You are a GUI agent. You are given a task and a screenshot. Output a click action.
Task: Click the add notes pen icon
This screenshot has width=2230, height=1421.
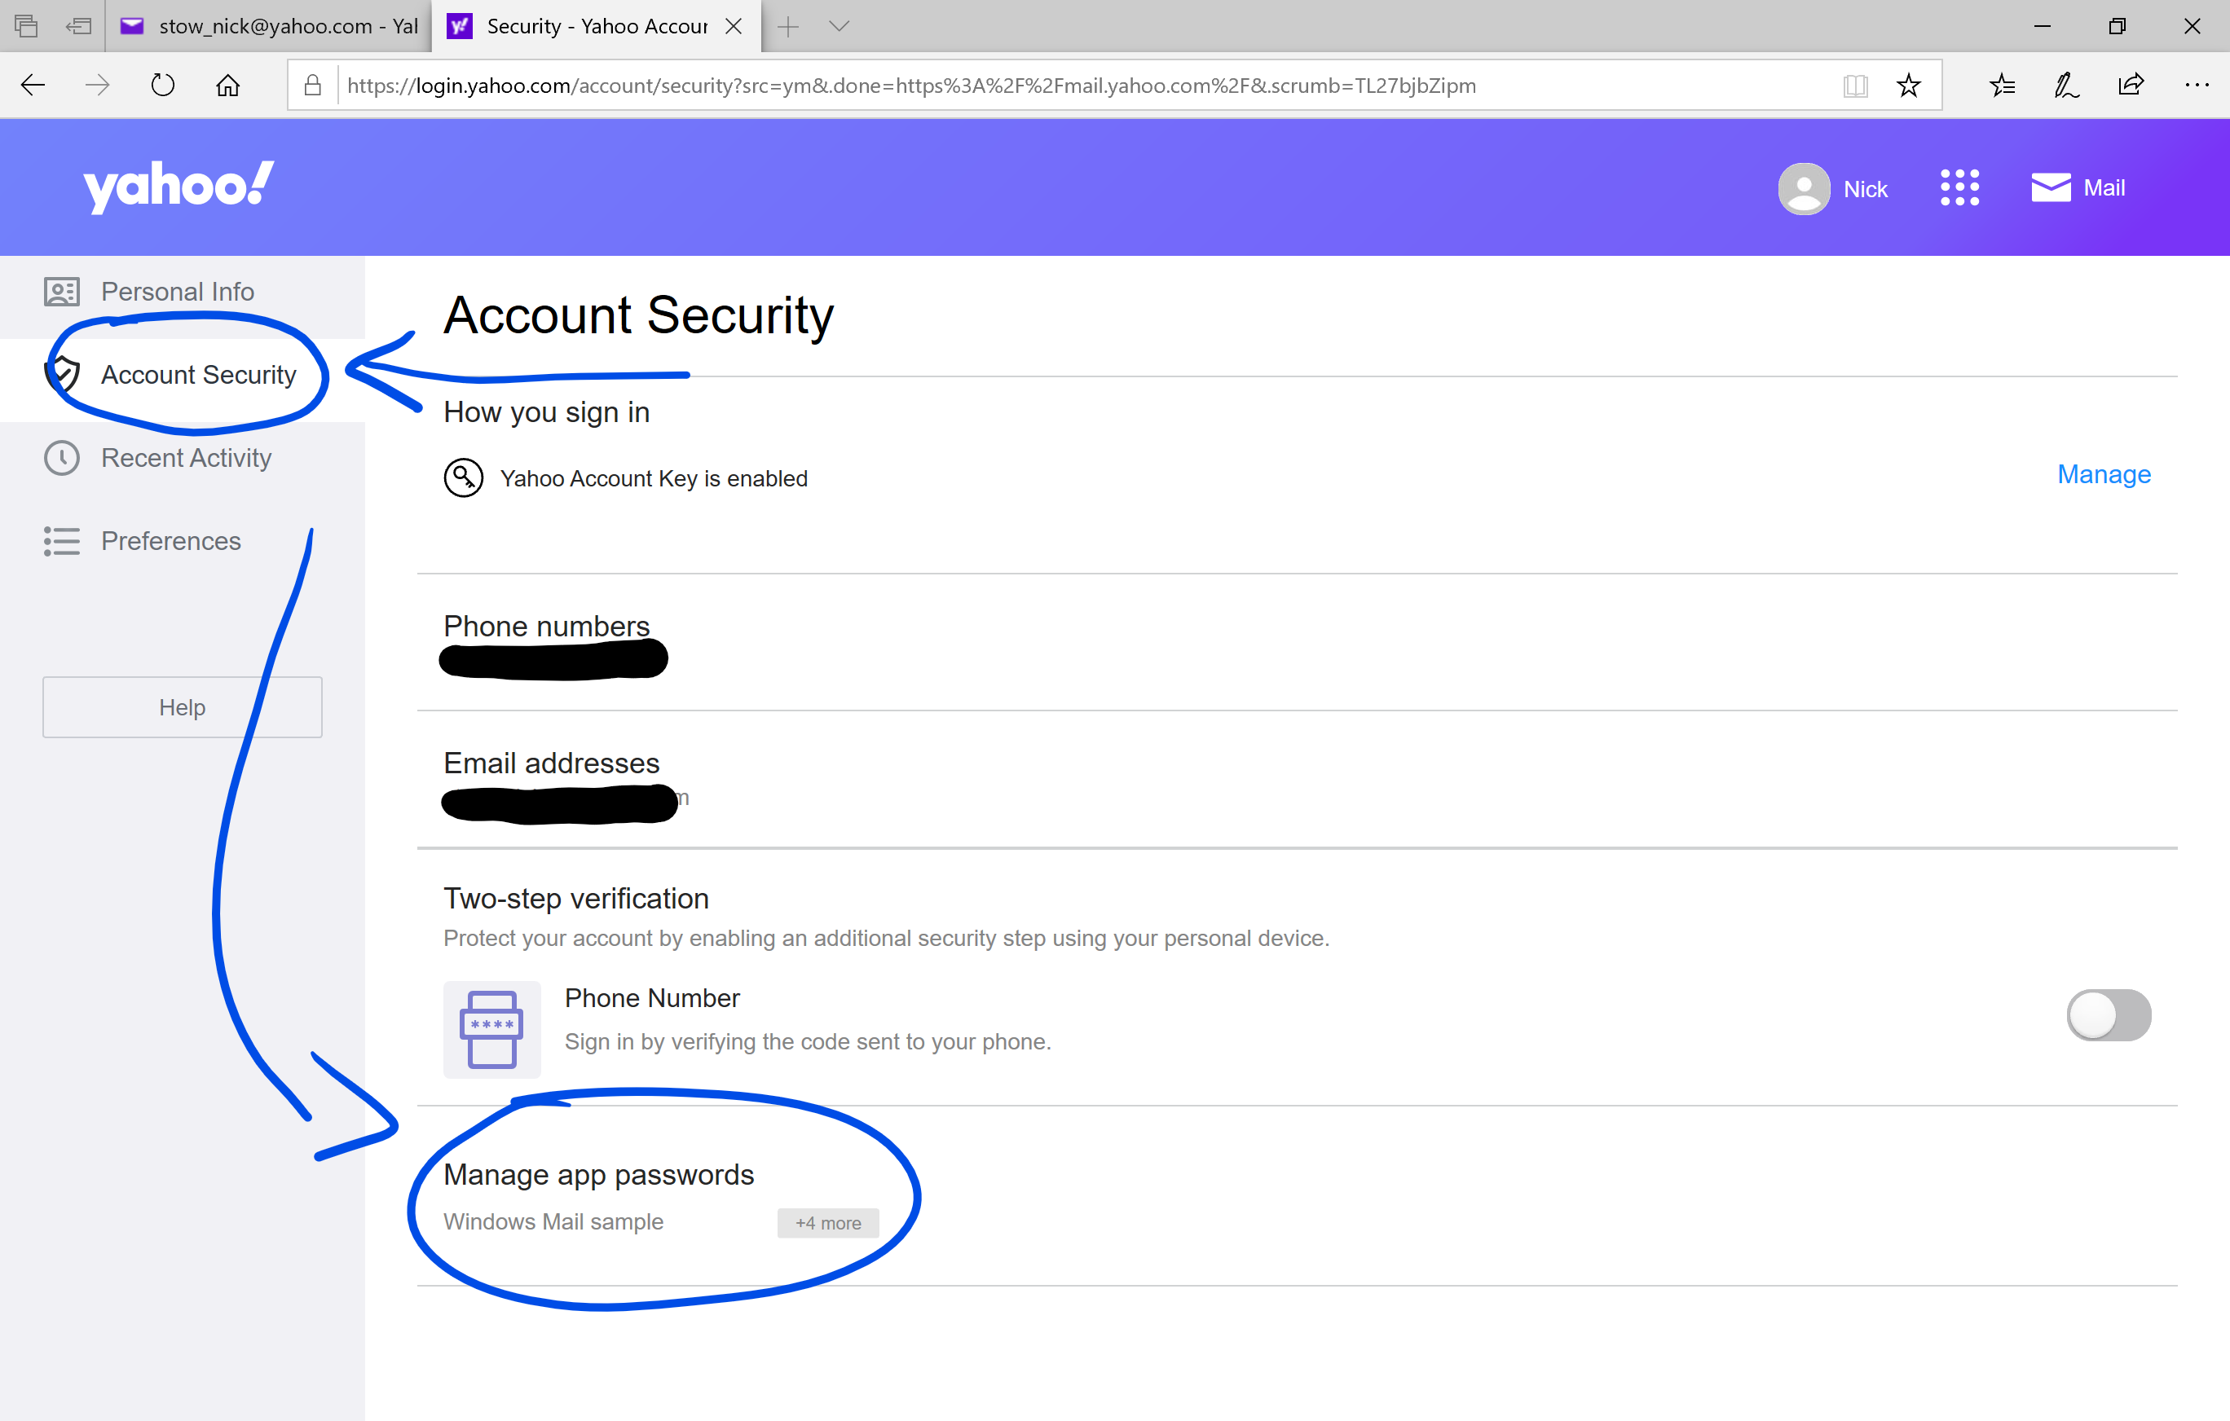pos(2066,86)
